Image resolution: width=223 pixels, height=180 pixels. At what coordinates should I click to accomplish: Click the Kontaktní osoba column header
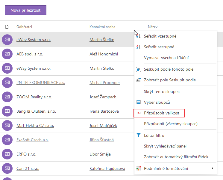coord(102,27)
